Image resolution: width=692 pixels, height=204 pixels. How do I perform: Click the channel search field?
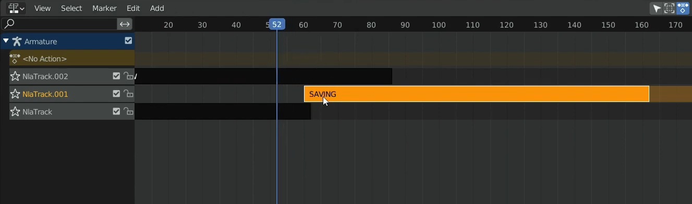point(59,24)
